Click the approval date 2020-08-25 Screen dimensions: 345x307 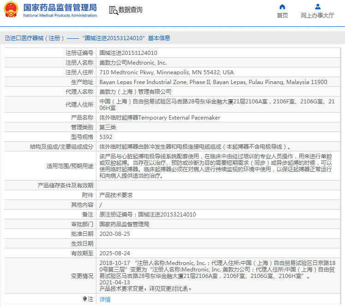[x=115, y=234]
